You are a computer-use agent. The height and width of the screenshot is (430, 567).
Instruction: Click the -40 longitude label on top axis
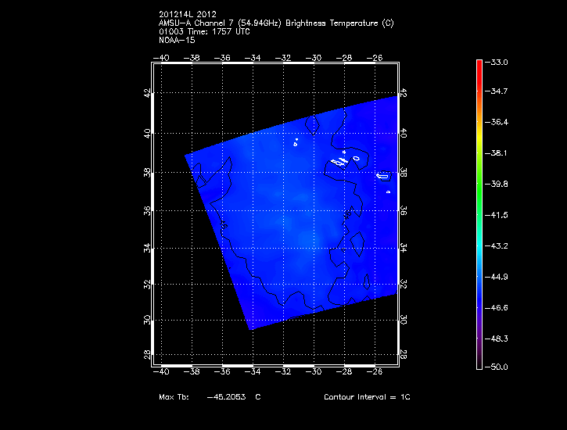163,57
